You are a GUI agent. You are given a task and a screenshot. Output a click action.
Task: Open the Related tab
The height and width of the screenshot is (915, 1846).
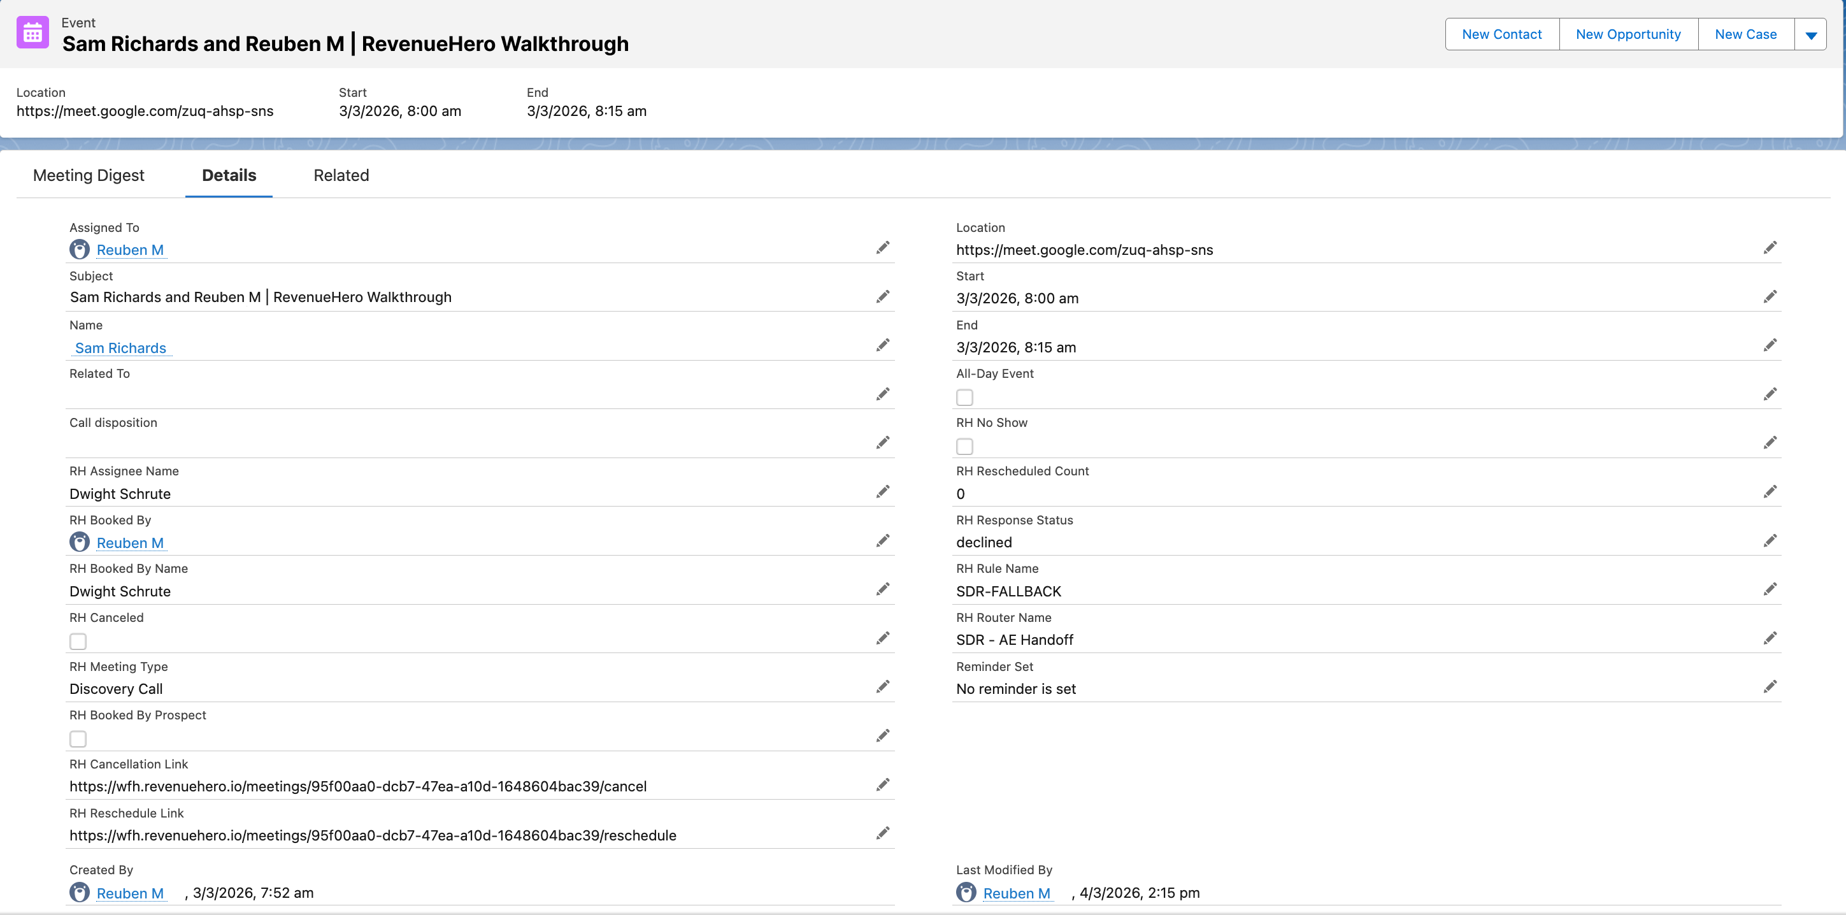tap(341, 176)
